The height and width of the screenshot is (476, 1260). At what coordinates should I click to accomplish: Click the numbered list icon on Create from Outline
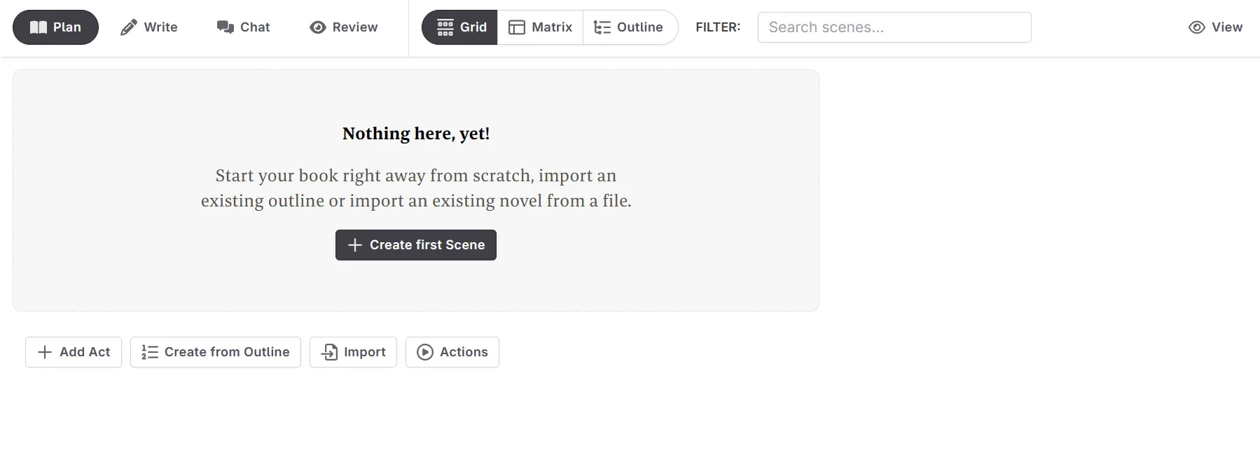tap(150, 352)
